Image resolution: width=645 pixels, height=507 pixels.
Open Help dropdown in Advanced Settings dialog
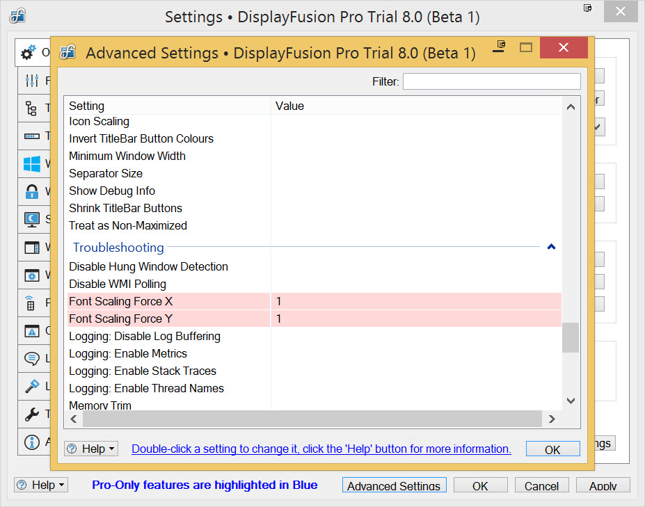click(x=91, y=449)
